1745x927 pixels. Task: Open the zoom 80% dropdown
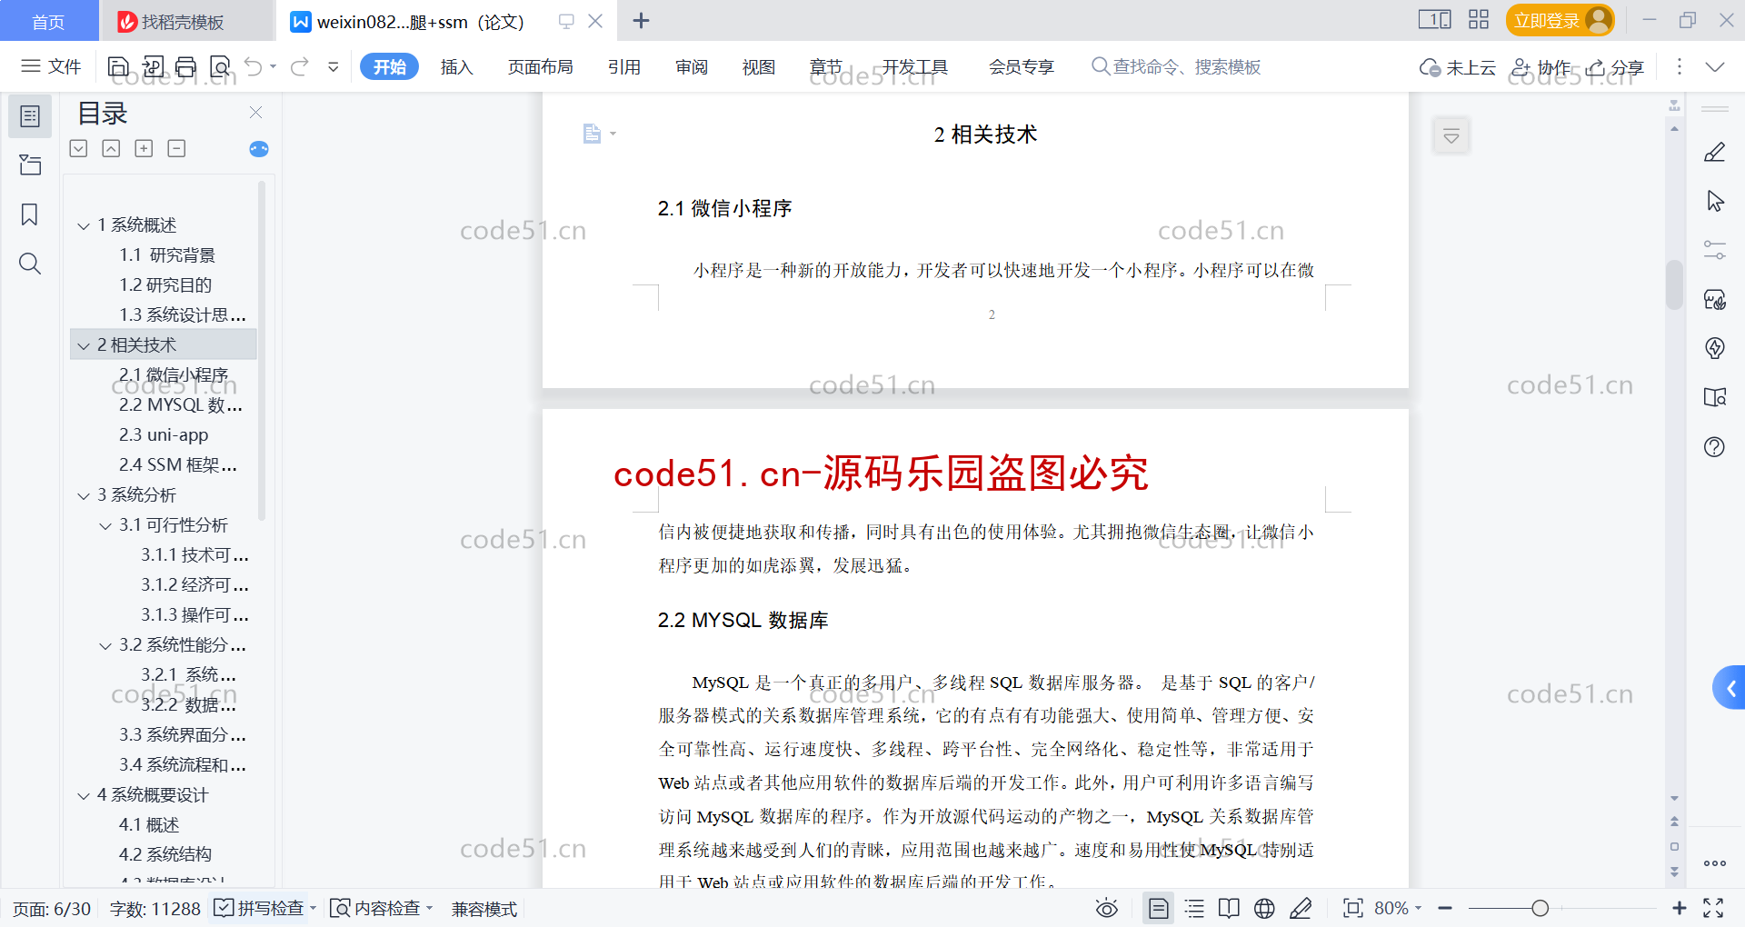[1398, 908]
